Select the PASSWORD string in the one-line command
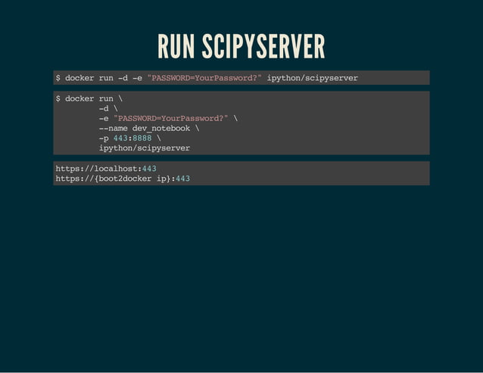Image resolution: width=483 pixels, height=373 pixels. click(x=204, y=78)
